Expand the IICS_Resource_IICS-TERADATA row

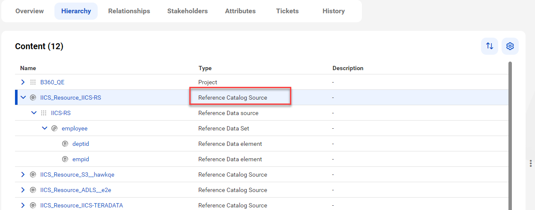coord(23,205)
